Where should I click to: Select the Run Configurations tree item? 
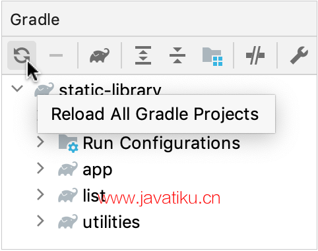pyautogui.click(x=161, y=143)
